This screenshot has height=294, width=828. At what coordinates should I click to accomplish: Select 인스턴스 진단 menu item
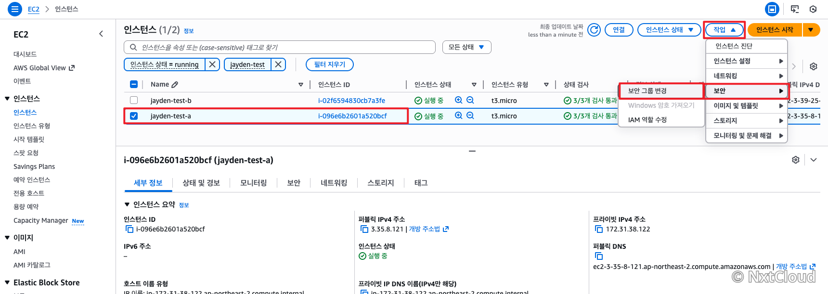(x=747, y=46)
